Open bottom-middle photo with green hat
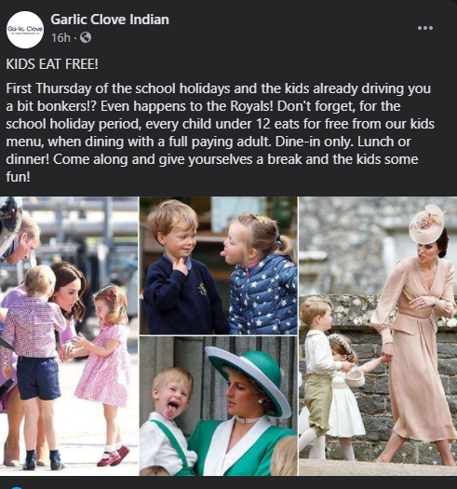 click(218, 406)
